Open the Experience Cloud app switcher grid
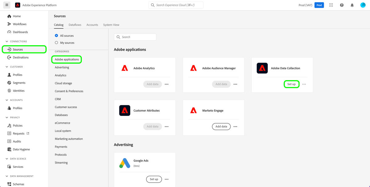 [331, 5]
